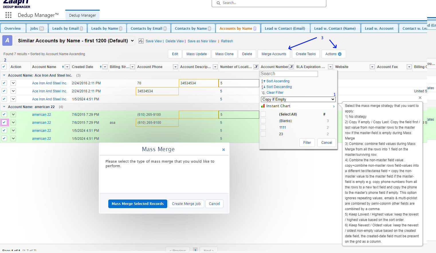Click the Number of Locations filter icon

tap(256, 67)
